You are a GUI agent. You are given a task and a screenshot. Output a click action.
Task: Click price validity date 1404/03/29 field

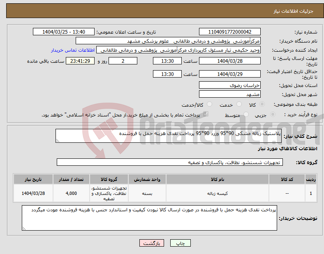229,74
